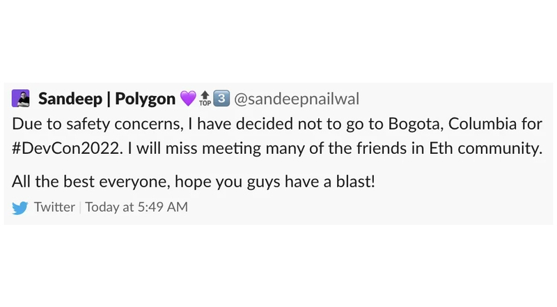
Task: Click the divider between Twitter and timestamp
Action: click(80, 207)
